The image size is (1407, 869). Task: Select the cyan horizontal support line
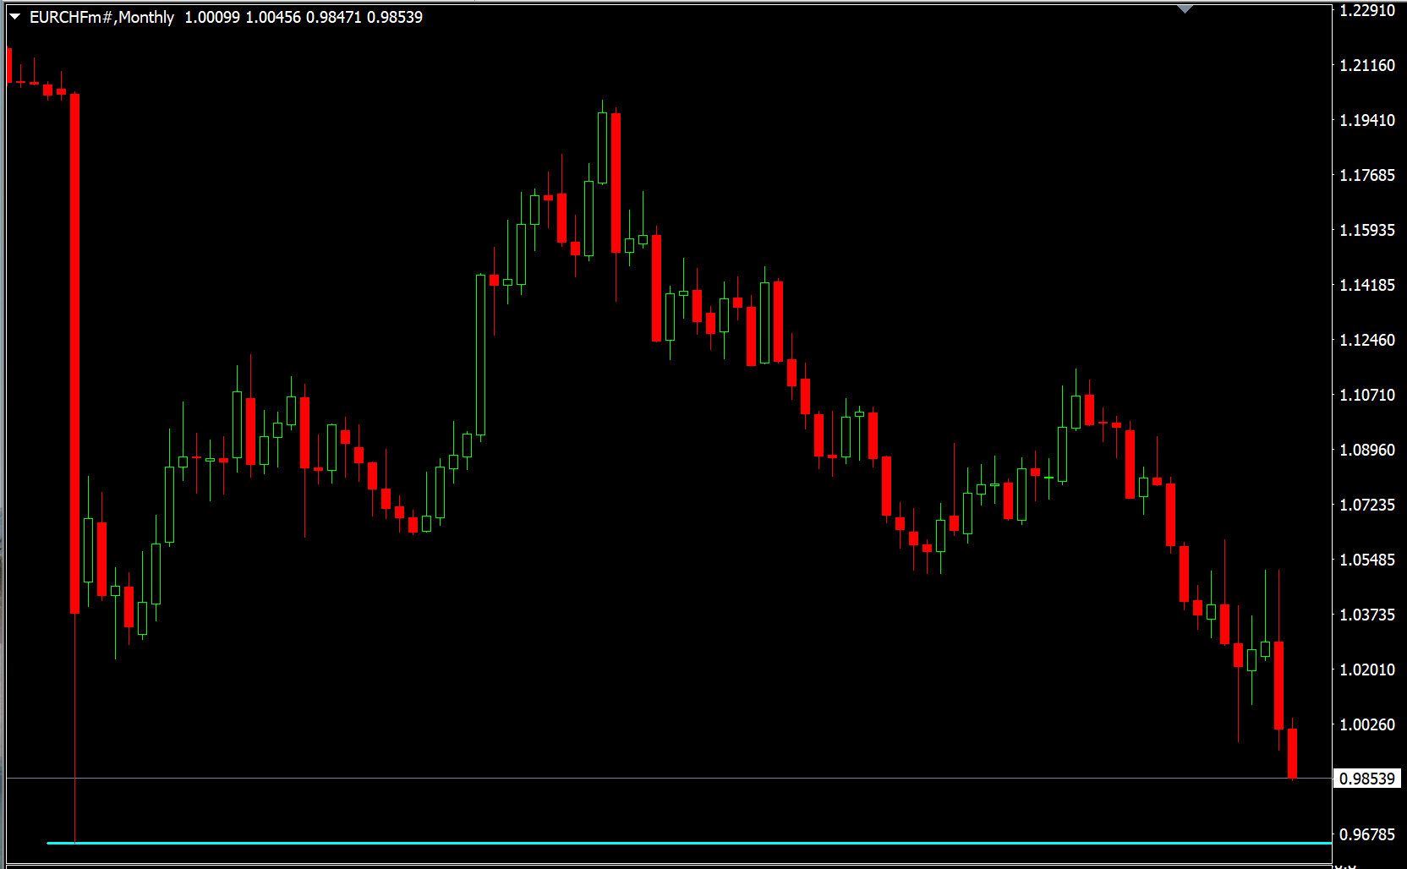(x=676, y=843)
